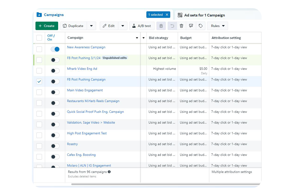Open the FB Post Pushing 3/1/24 link
294x196 pixels.
(84, 58)
